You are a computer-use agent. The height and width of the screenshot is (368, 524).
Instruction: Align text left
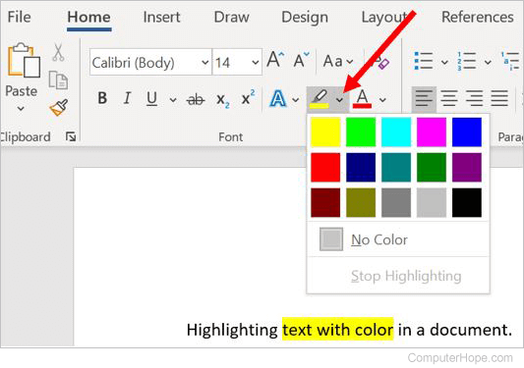424,99
